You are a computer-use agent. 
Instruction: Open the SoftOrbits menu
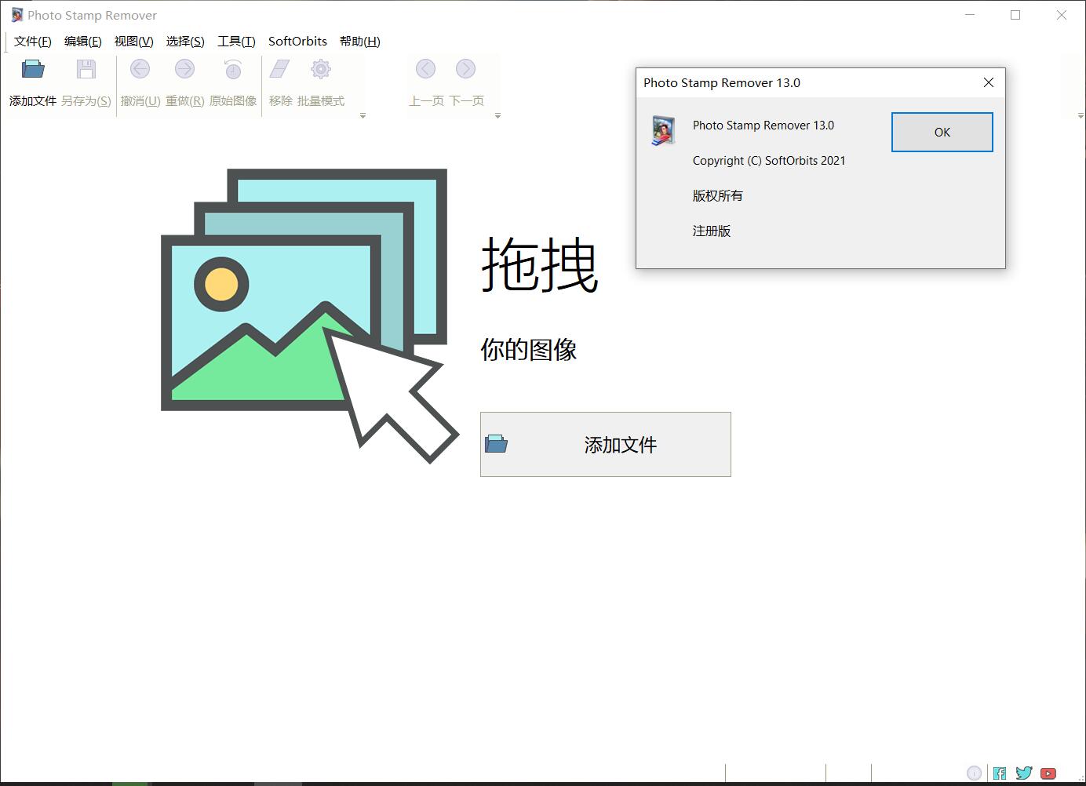(x=297, y=42)
